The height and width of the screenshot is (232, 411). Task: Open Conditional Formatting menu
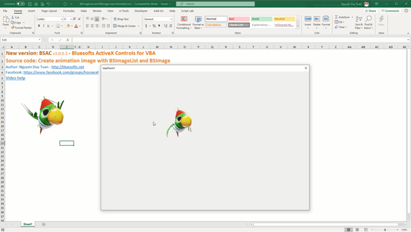(x=184, y=22)
